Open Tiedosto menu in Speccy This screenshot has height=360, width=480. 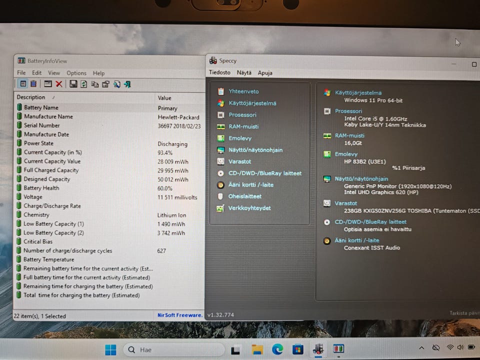click(x=219, y=72)
